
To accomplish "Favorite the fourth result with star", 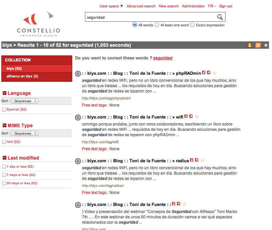I will (x=184, y=204).
